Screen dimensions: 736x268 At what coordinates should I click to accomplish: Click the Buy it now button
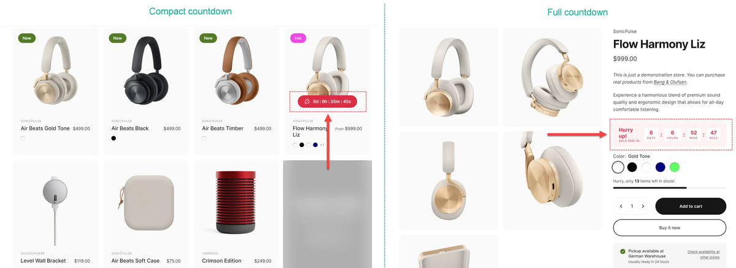coord(670,228)
